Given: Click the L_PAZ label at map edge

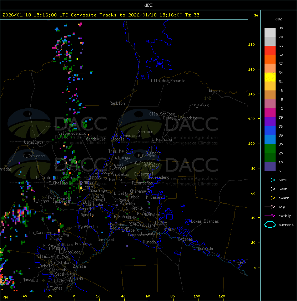Looking at the screenshot, I should 241,263.
